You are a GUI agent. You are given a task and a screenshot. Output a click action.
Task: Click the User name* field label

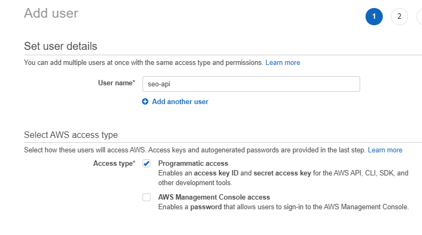116,83
